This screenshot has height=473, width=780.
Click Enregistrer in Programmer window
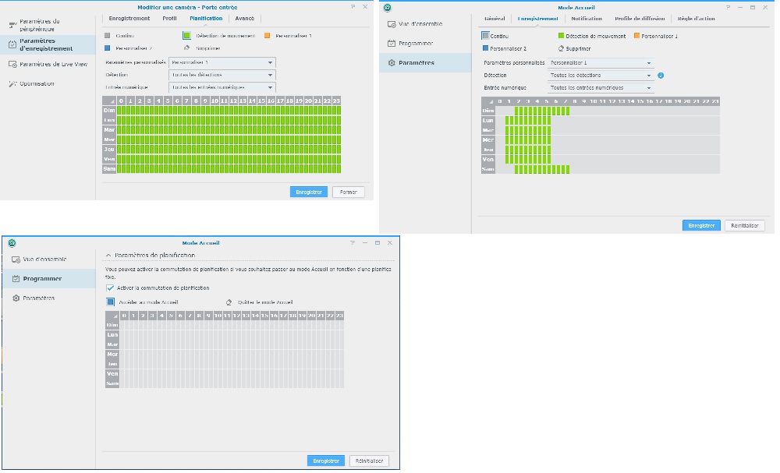coord(326,461)
